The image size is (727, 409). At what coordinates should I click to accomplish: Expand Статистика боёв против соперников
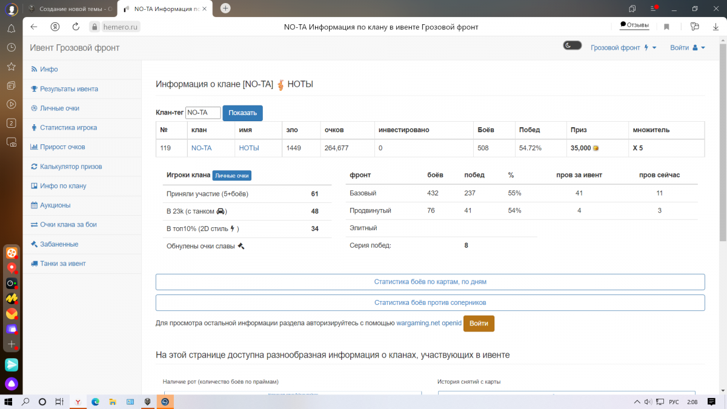430,302
